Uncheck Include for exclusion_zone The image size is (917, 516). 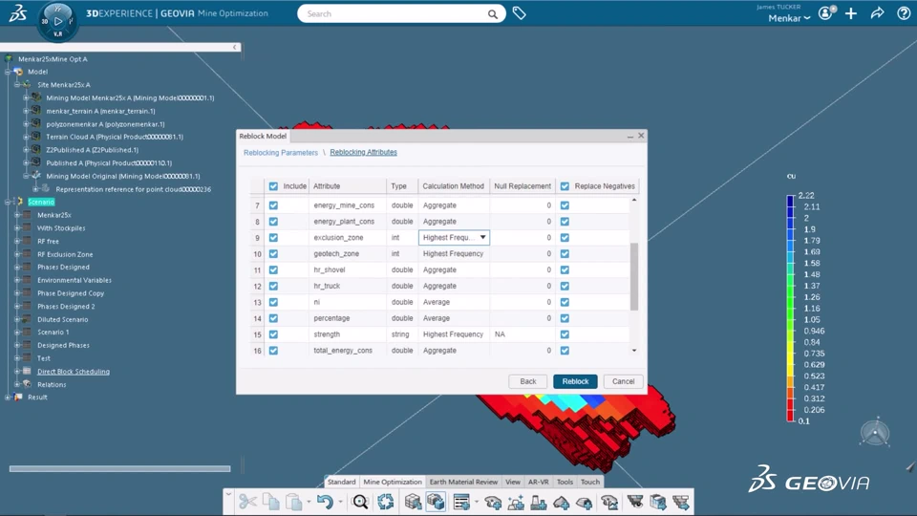[x=273, y=238]
